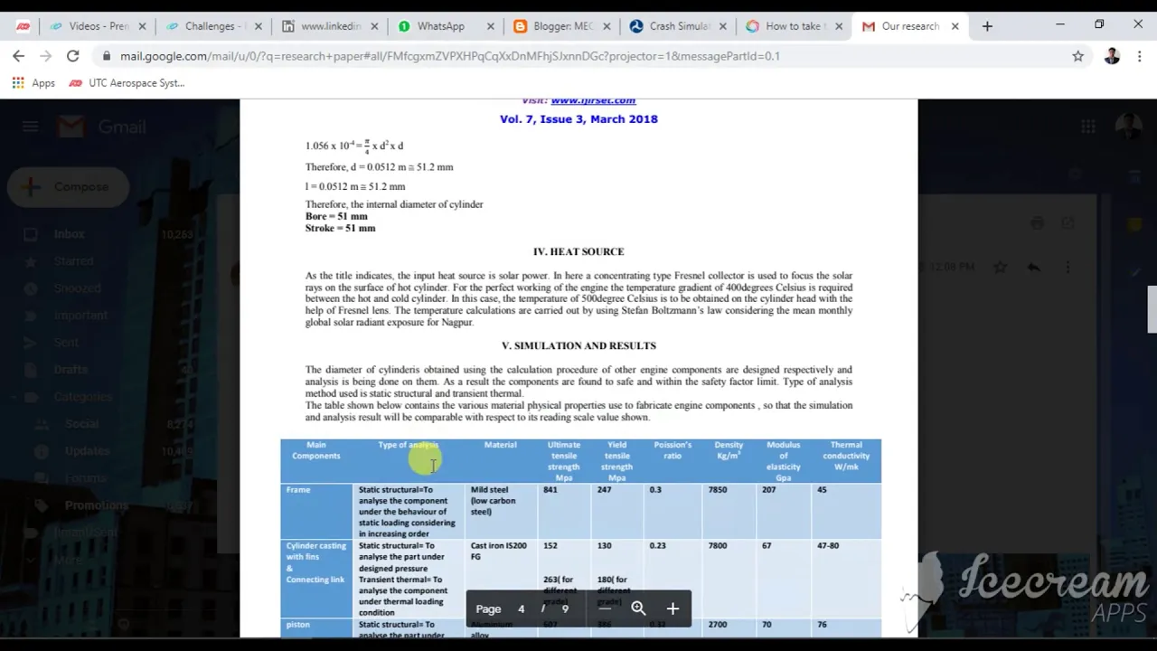Open the Chrome profile avatar

(x=1112, y=56)
